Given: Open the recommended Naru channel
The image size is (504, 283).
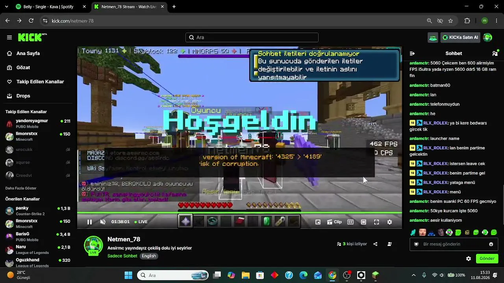Looking at the screenshot, I should [x=38, y=250].
